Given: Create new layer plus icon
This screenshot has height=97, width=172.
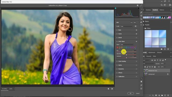Looking at the screenshot, I should click(x=165, y=95).
